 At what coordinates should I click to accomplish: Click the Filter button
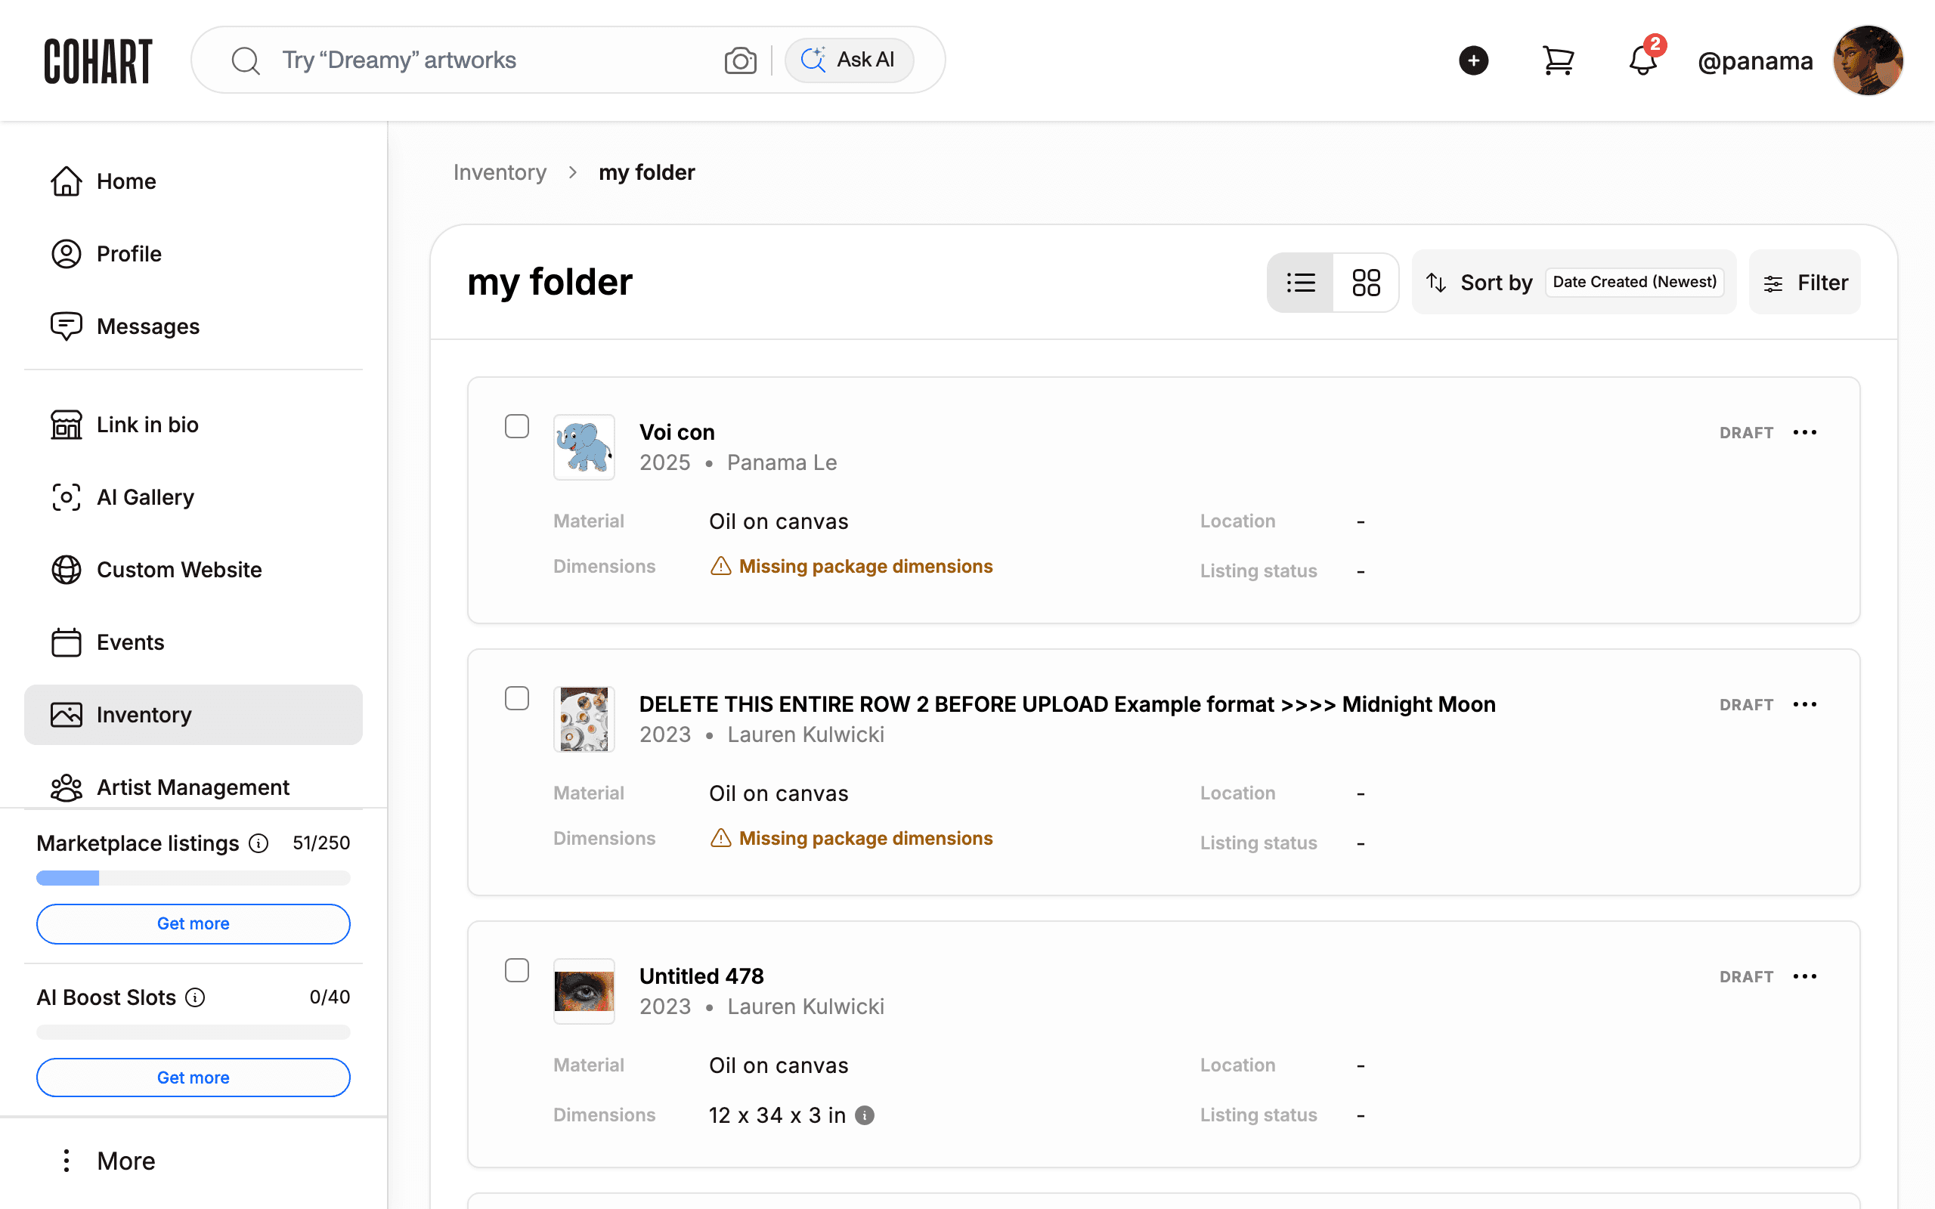coord(1805,283)
